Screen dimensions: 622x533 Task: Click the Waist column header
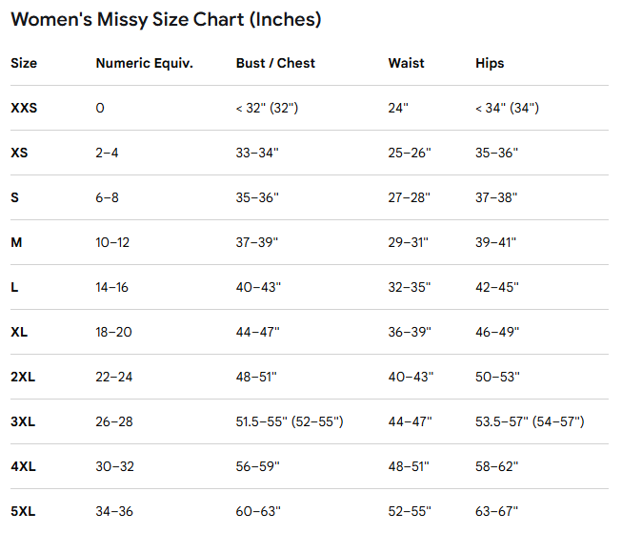[406, 63]
